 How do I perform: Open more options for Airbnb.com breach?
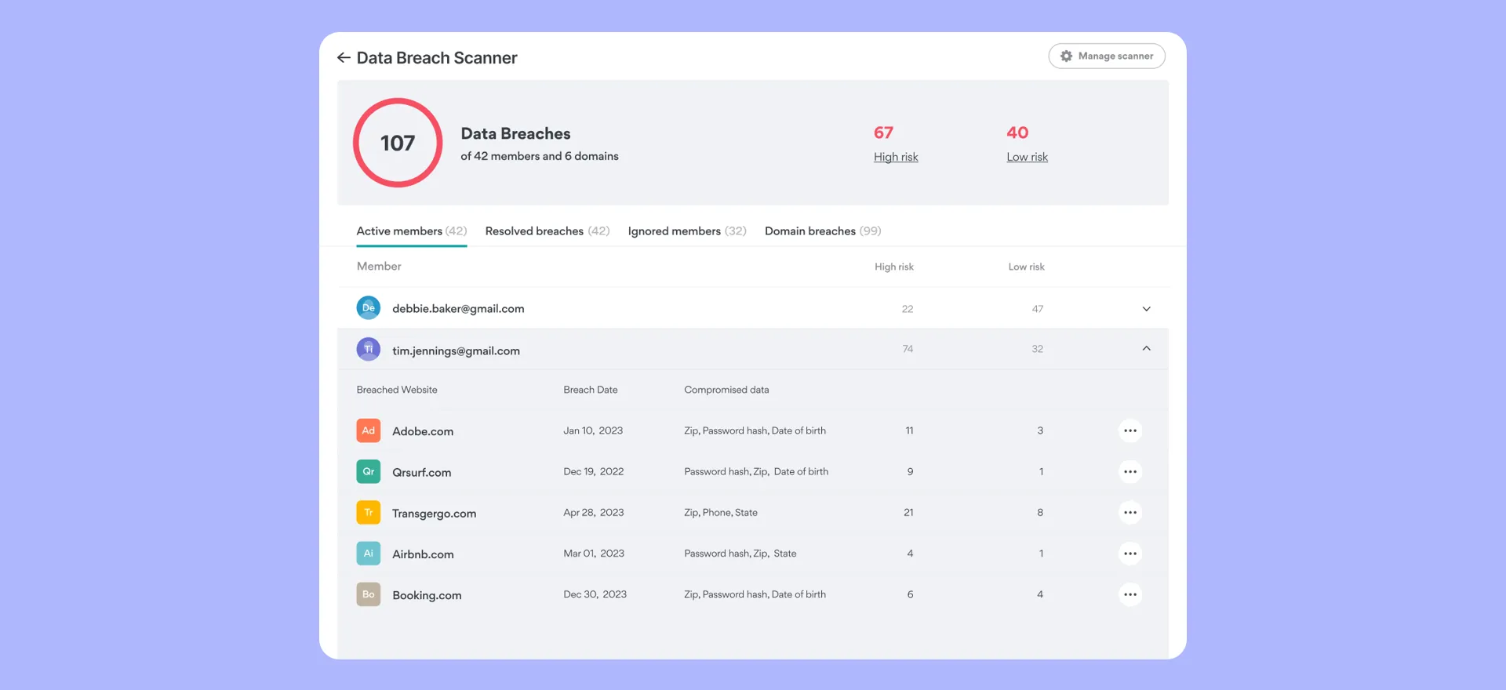pyautogui.click(x=1129, y=554)
